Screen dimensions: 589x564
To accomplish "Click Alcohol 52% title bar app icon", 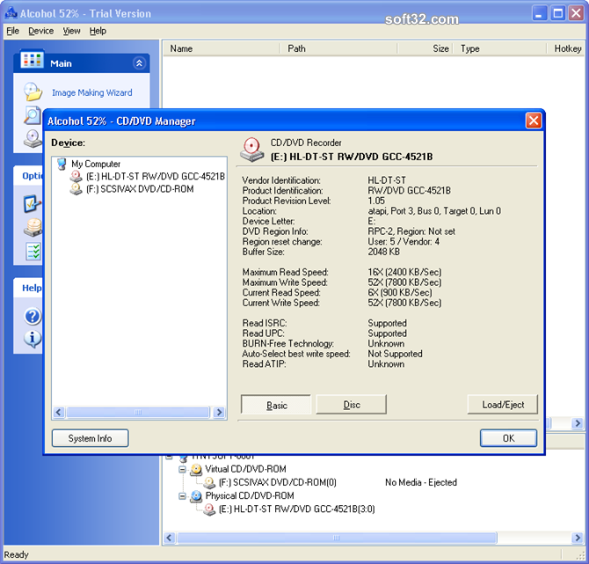I will (11, 13).
